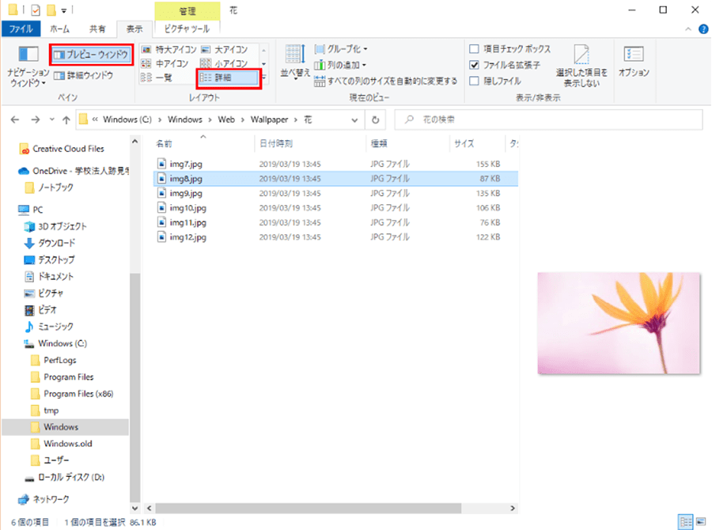Switch to details view in status bar
This screenshot has width=712, height=530.
(685, 521)
